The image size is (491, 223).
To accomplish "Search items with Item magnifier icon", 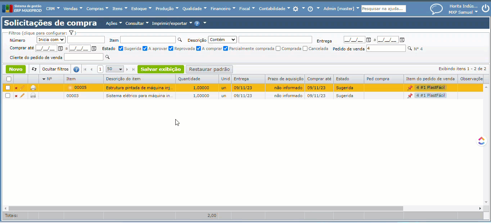I will pos(180,40).
